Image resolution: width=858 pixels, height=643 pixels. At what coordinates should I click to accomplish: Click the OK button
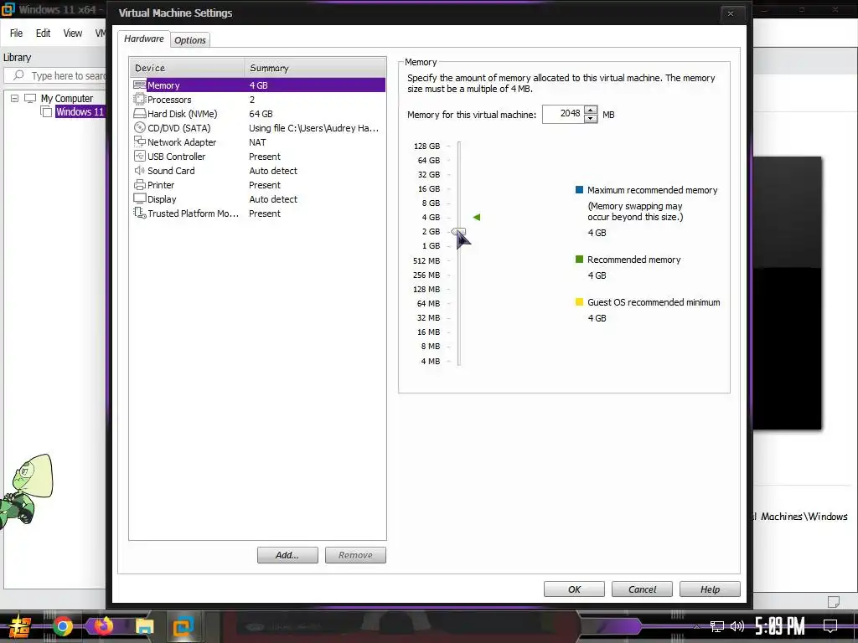(574, 589)
